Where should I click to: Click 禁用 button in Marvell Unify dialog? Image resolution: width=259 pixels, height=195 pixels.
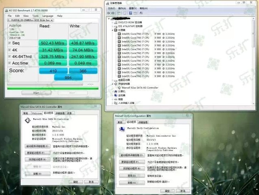(132, 176)
